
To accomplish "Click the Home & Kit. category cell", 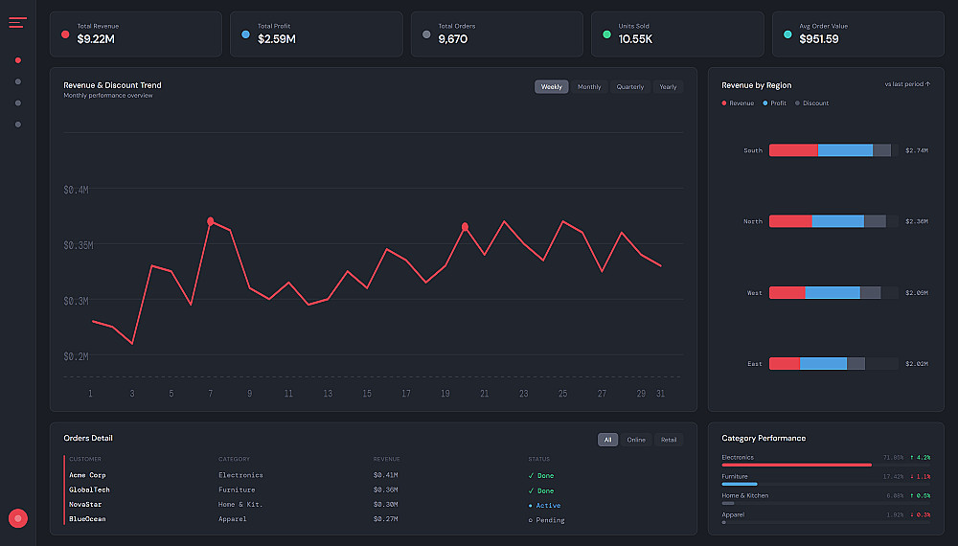I will coord(240,505).
